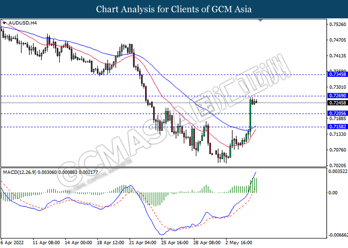Screen dimensions: 348x248
Task: Click the 25 Apr 16:00 time label
Action: pos(175,243)
